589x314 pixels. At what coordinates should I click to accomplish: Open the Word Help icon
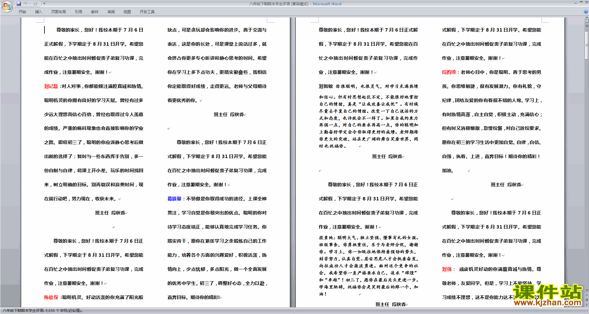(x=586, y=12)
